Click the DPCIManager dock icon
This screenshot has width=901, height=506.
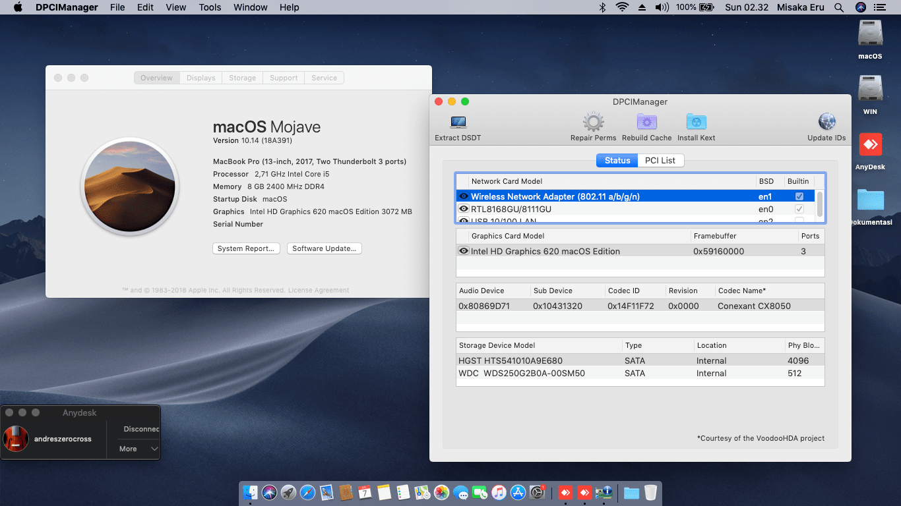604,492
